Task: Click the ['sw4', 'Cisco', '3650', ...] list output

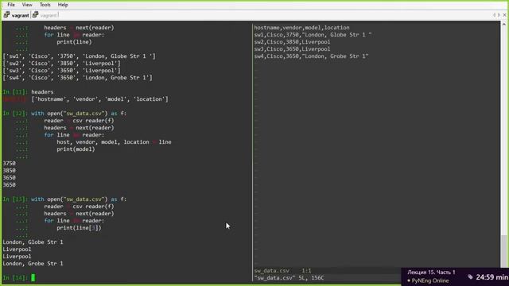Action: pyautogui.click(x=77, y=78)
